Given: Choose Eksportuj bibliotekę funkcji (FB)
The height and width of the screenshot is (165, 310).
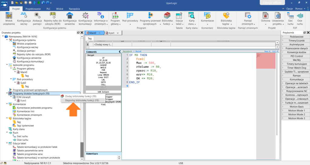Looking at the screenshot, I should 82,100.
